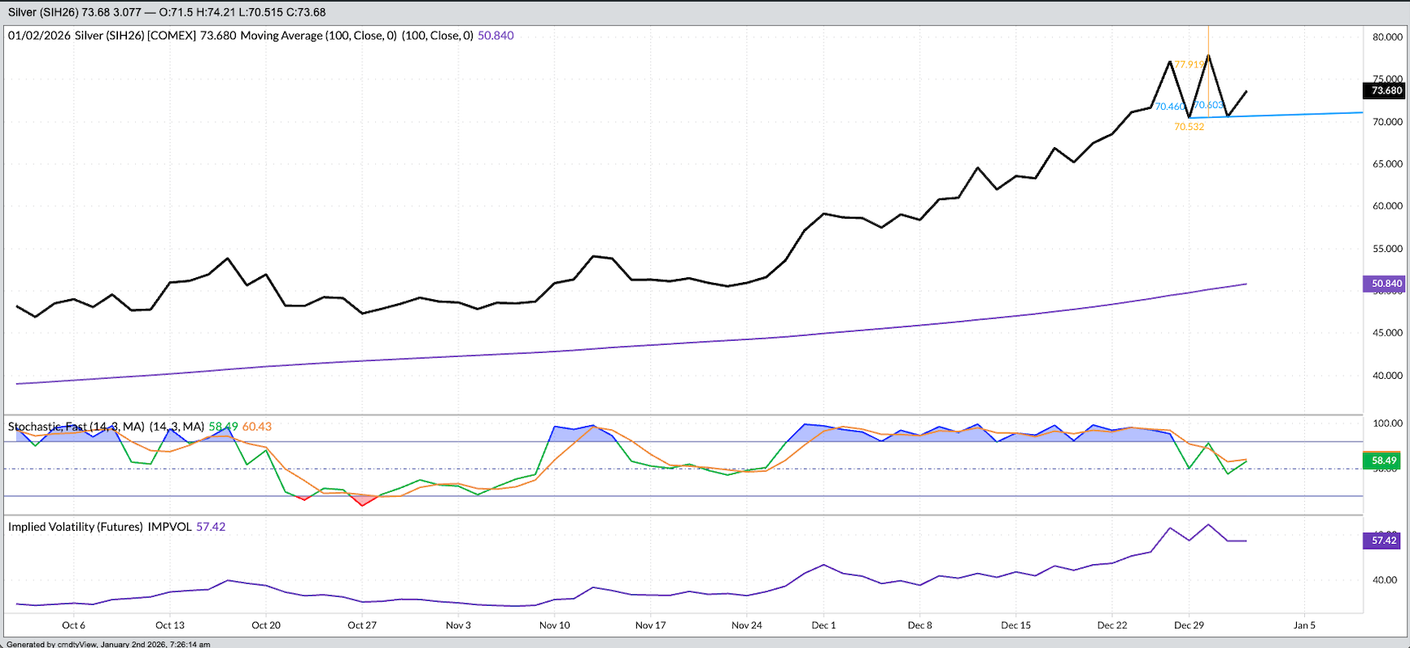Click the Nov 10 date axis label
The height and width of the screenshot is (648, 1410).
(554, 625)
